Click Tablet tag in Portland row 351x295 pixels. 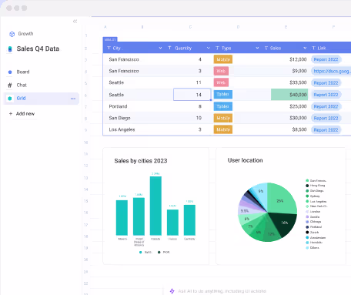tap(223, 106)
